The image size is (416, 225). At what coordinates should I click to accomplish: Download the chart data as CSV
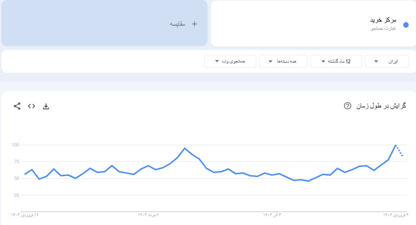[46, 106]
